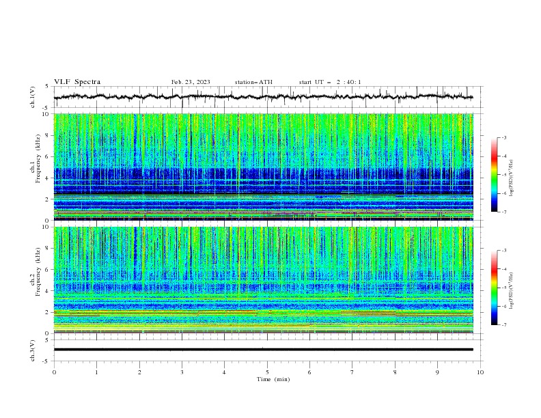Click the upper PSD color bar
This screenshot has height=418, width=541.
coord(495,175)
